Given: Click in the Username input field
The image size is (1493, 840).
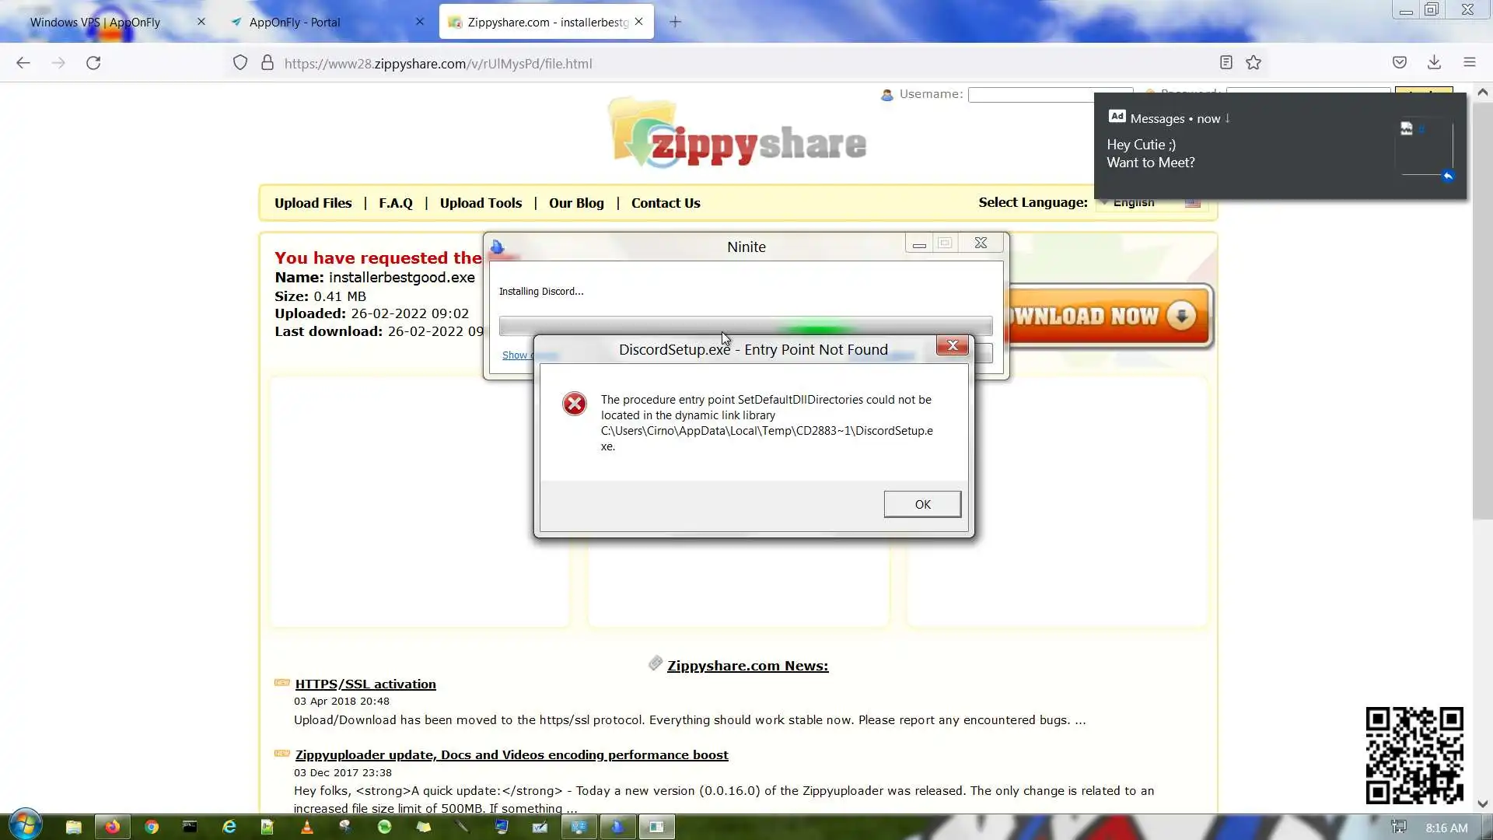Looking at the screenshot, I should pyautogui.click(x=1026, y=94).
